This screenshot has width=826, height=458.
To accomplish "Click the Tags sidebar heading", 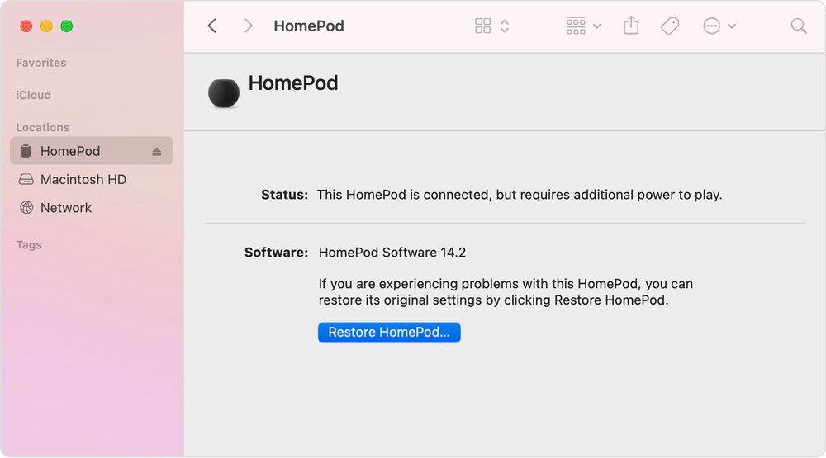I will point(29,245).
